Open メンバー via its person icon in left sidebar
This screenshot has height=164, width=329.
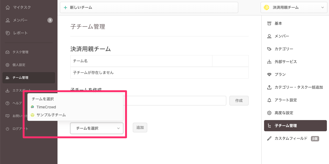point(8,20)
